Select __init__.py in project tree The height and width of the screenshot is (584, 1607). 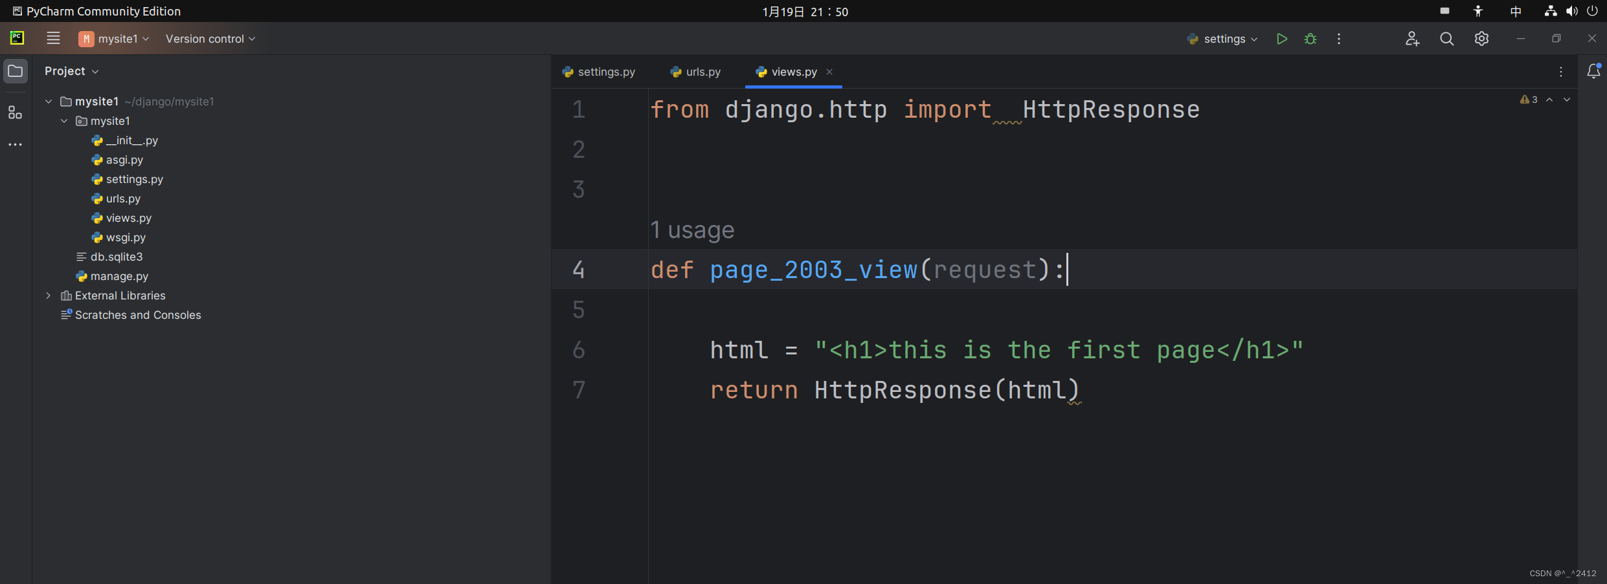coord(125,140)
